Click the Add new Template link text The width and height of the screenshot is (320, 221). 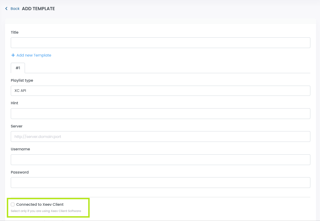[34, 55]
